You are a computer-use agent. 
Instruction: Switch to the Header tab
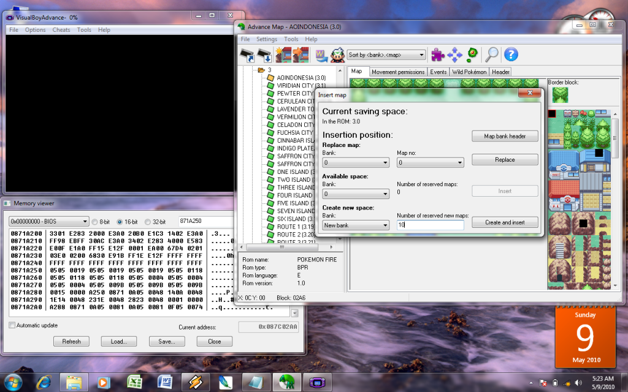click(500, 72)
